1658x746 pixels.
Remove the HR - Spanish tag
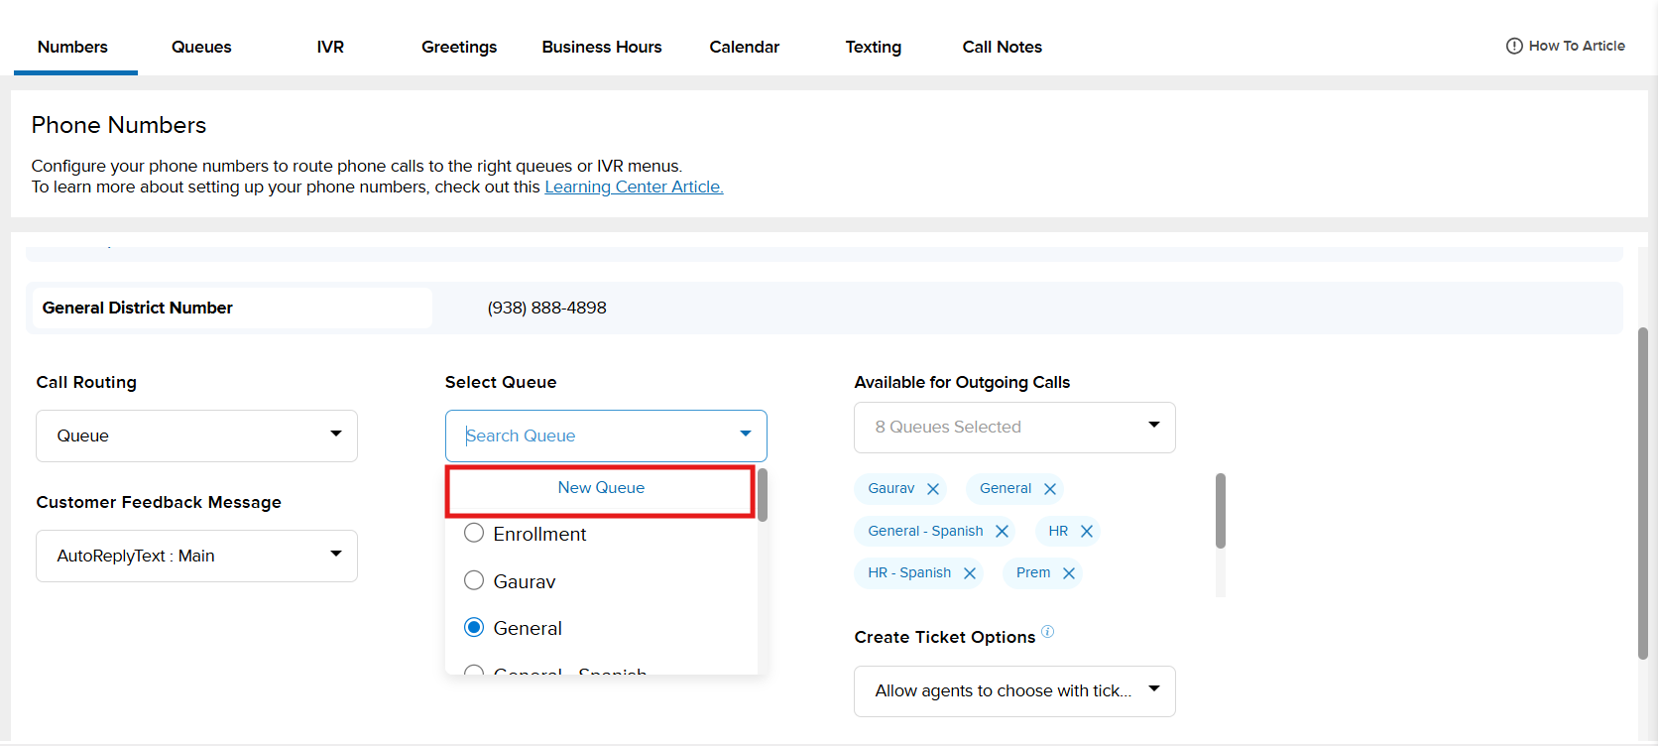point(969,573)
